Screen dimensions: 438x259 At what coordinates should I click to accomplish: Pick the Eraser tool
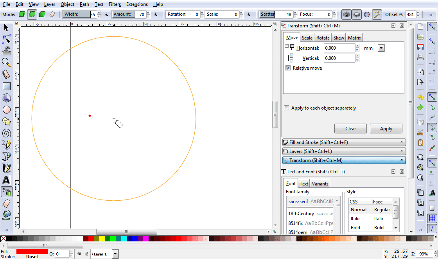6,203
